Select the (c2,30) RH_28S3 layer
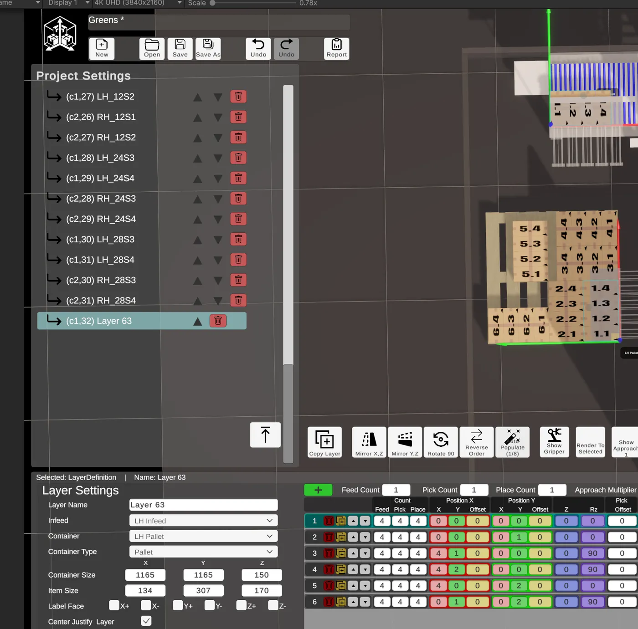 pos(142,280)
